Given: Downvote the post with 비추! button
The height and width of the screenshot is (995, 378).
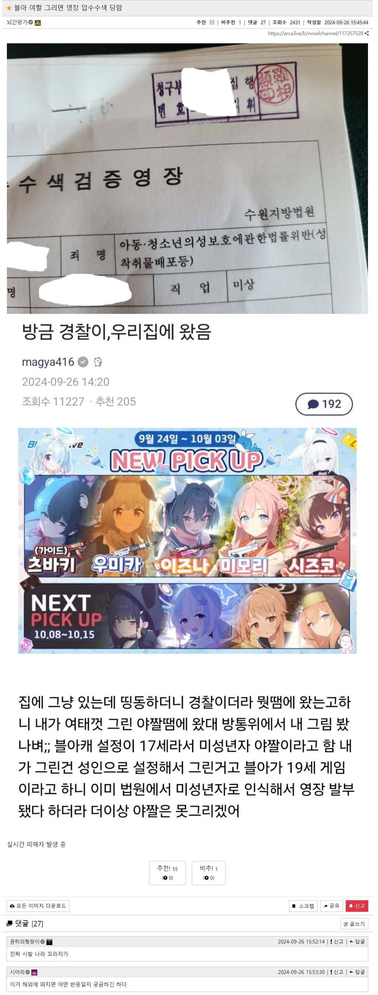Looking at the screenshot, I should pos(209,873).
